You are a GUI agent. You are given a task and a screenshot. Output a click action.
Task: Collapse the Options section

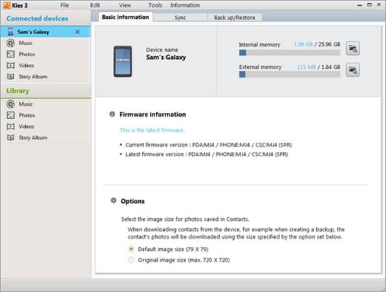[114, 200]
